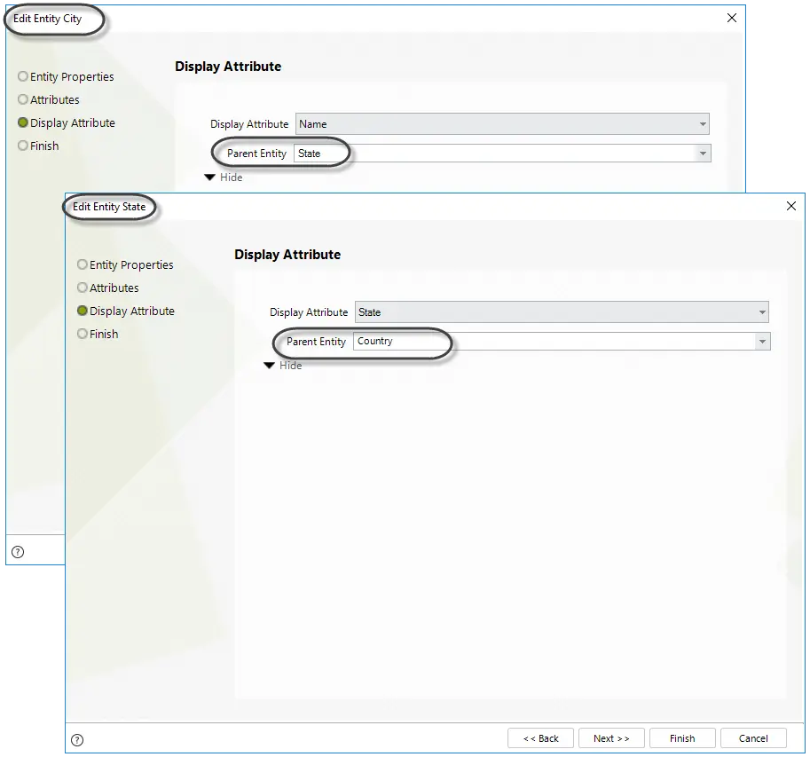The image size is (810, 757).
Task: Collapse the Hide expander in Edit Entity City
Action: 224,177
